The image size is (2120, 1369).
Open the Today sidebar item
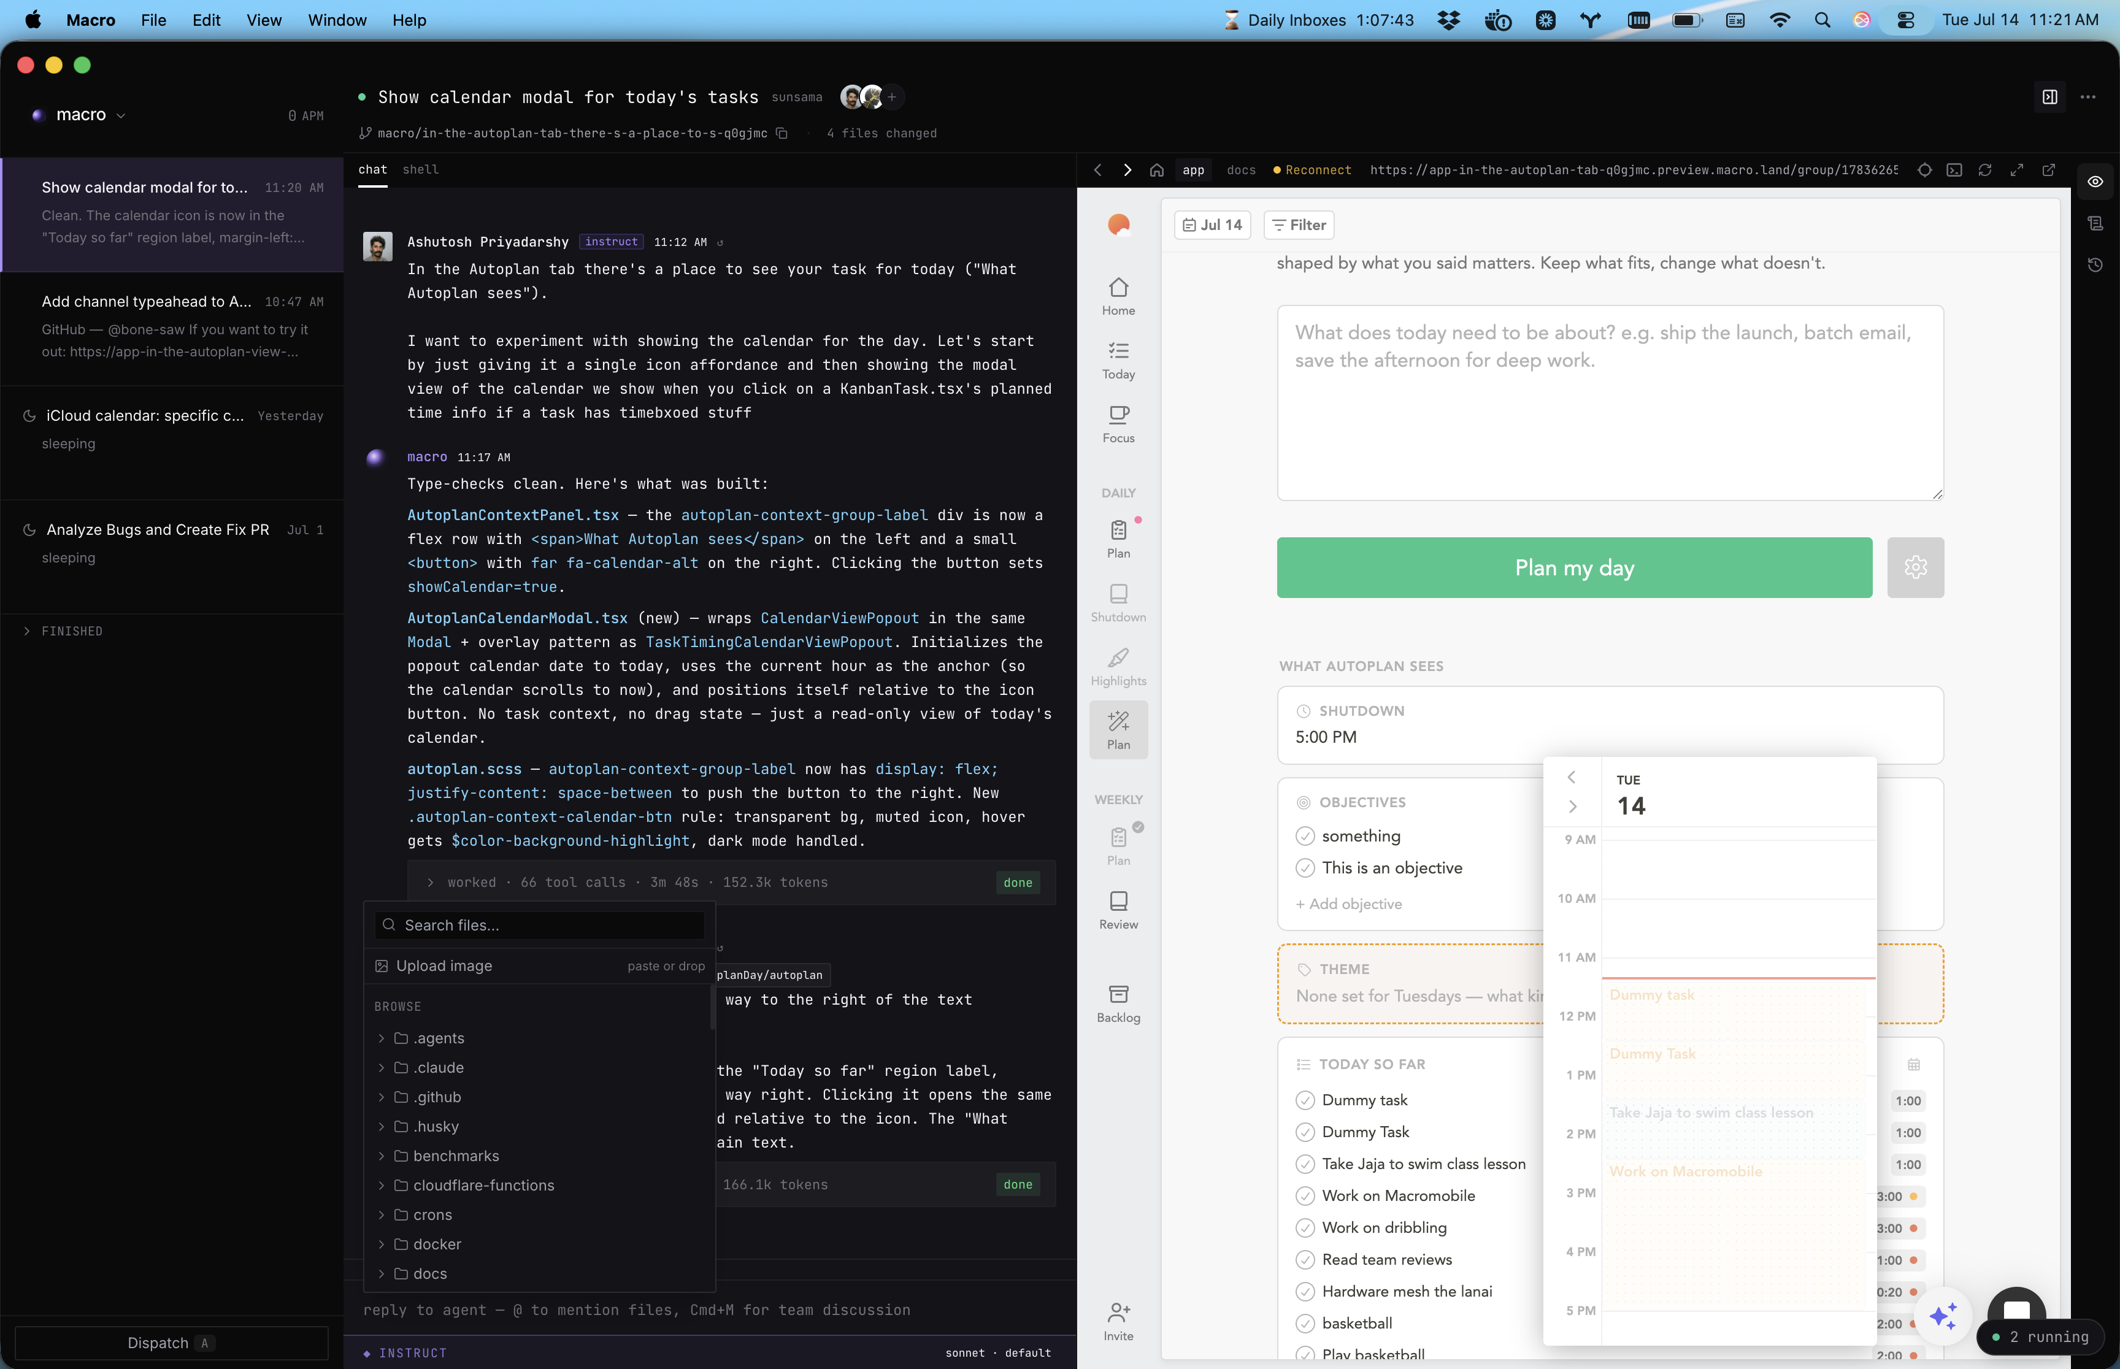point(1118,360)
